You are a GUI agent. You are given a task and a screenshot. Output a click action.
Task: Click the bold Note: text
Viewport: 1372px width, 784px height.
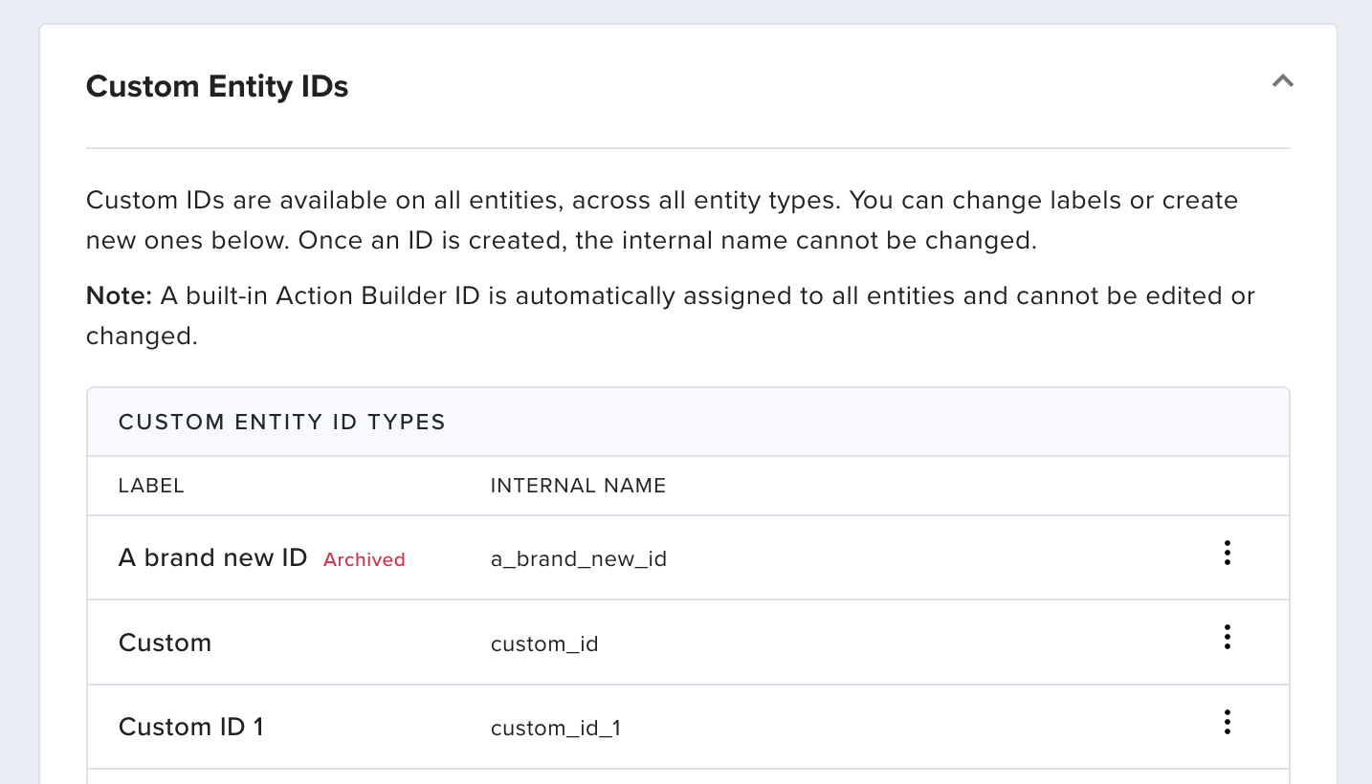coord(119,296)
